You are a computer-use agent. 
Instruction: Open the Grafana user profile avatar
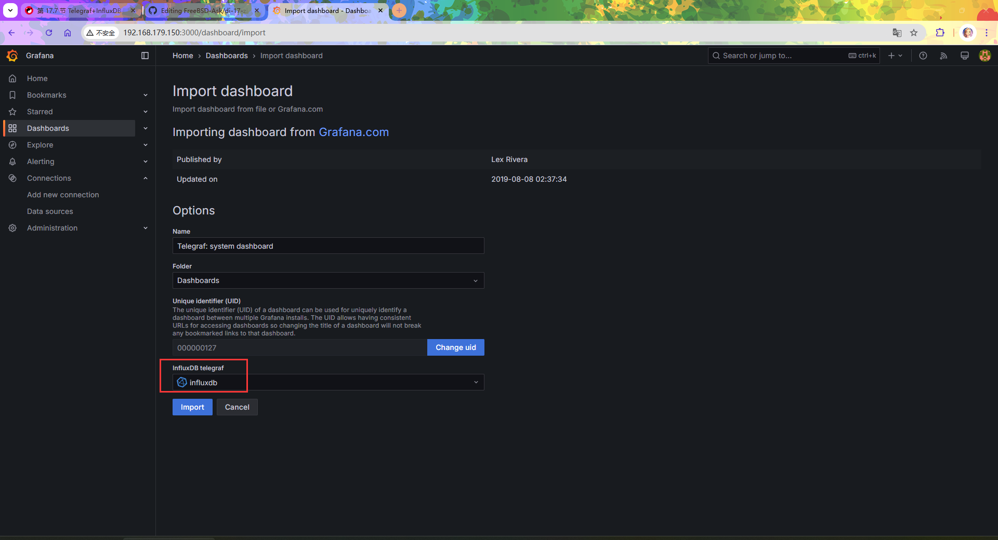click(984, 56)
